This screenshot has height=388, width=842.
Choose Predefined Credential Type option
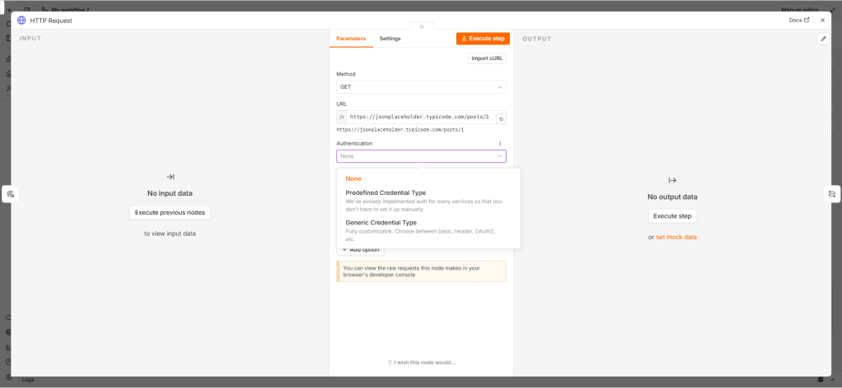(x=428, y=201)
